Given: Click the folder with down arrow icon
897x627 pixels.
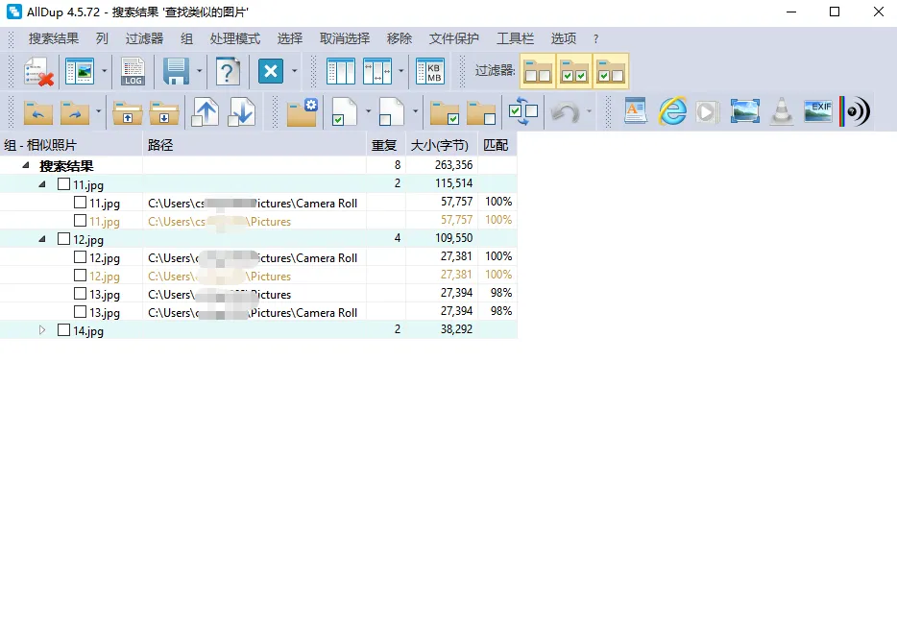Looking at the screenshot, I should 164,112.
